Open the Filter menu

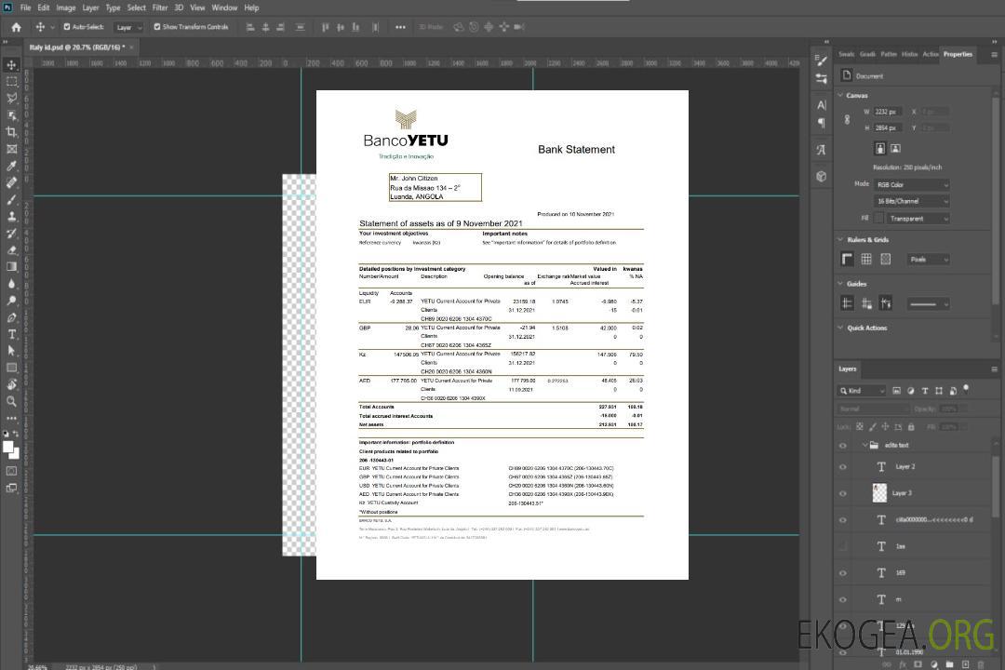click(160, 7)
